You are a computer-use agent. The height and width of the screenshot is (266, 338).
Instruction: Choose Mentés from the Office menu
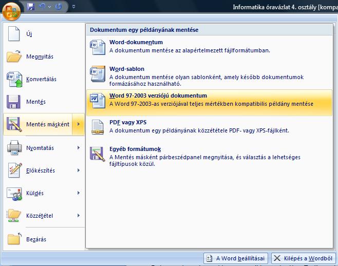(44, 102)
